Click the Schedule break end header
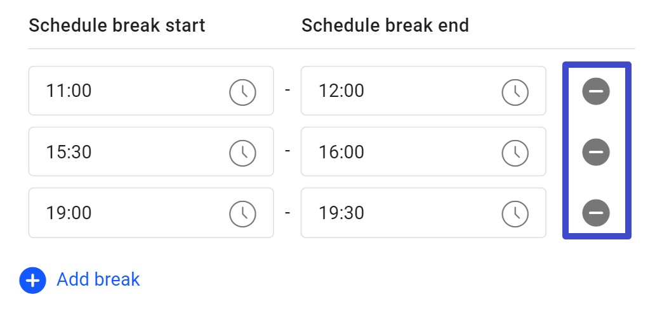Image resolution: width=655 pixels, height=311 pixels. coord(385,25)
